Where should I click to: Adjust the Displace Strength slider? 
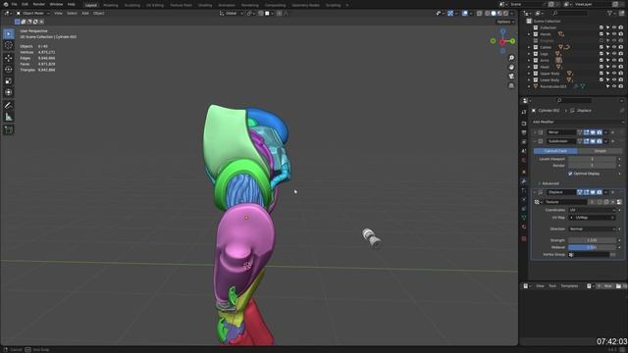593,240
